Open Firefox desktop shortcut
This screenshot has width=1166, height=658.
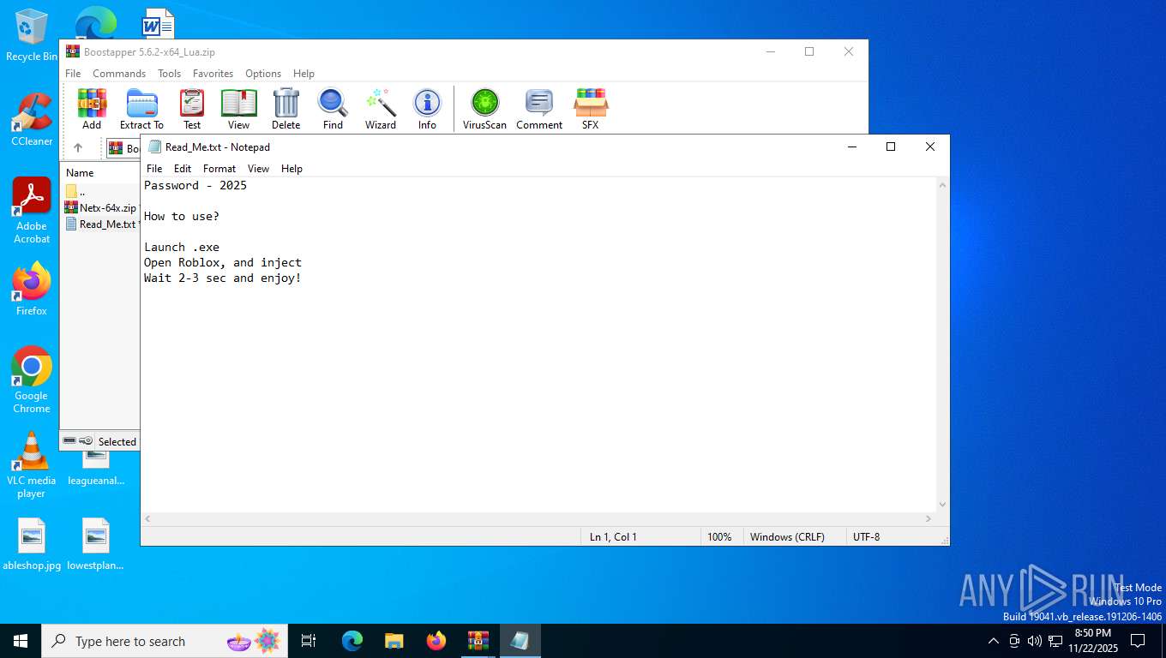click(32, 289)
